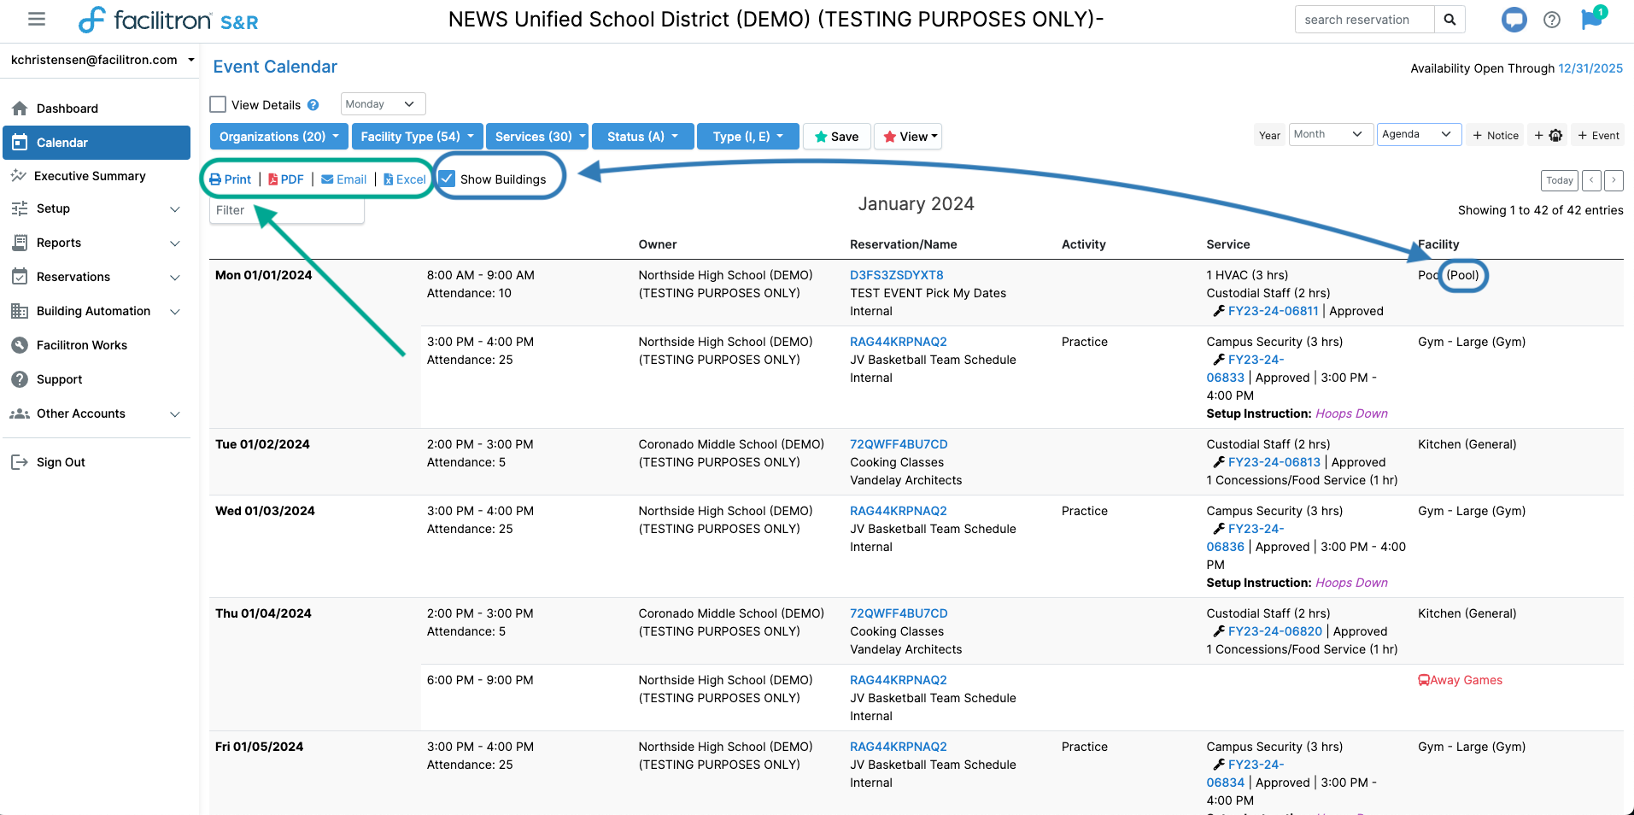
Task: Click the add Notice button
Action: click(x=1496, y=135)
